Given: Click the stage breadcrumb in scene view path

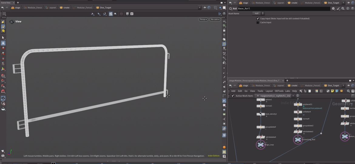Looking at the screenshot, I should pos(17,8).
